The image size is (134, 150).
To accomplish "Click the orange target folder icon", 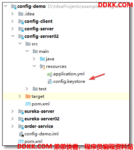I will 28,96.
